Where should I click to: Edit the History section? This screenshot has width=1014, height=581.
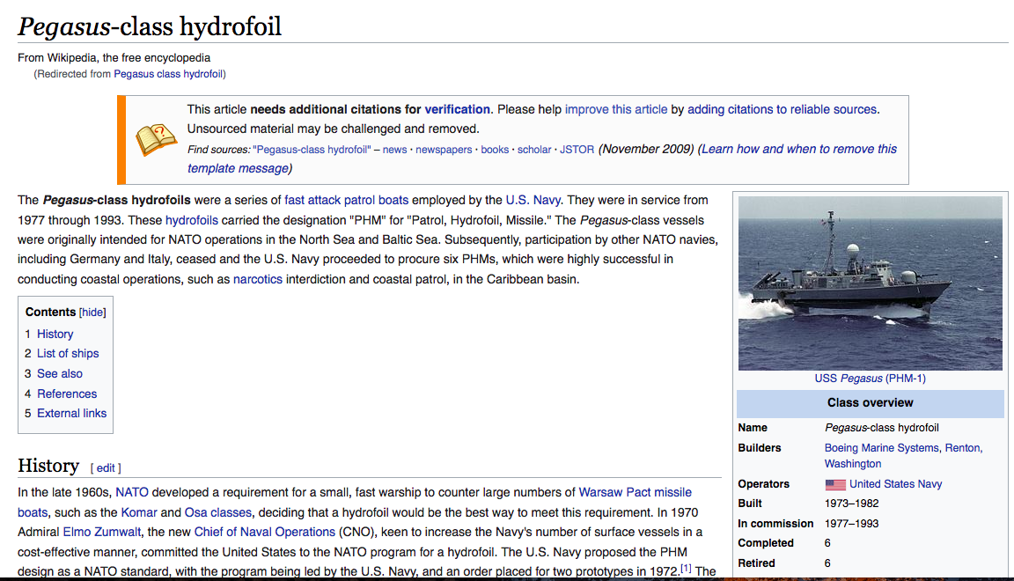pyautogui.click(x=106, y=467)
